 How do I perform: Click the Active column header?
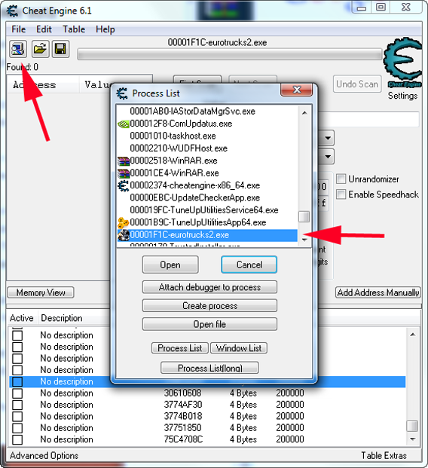[22, 318]
